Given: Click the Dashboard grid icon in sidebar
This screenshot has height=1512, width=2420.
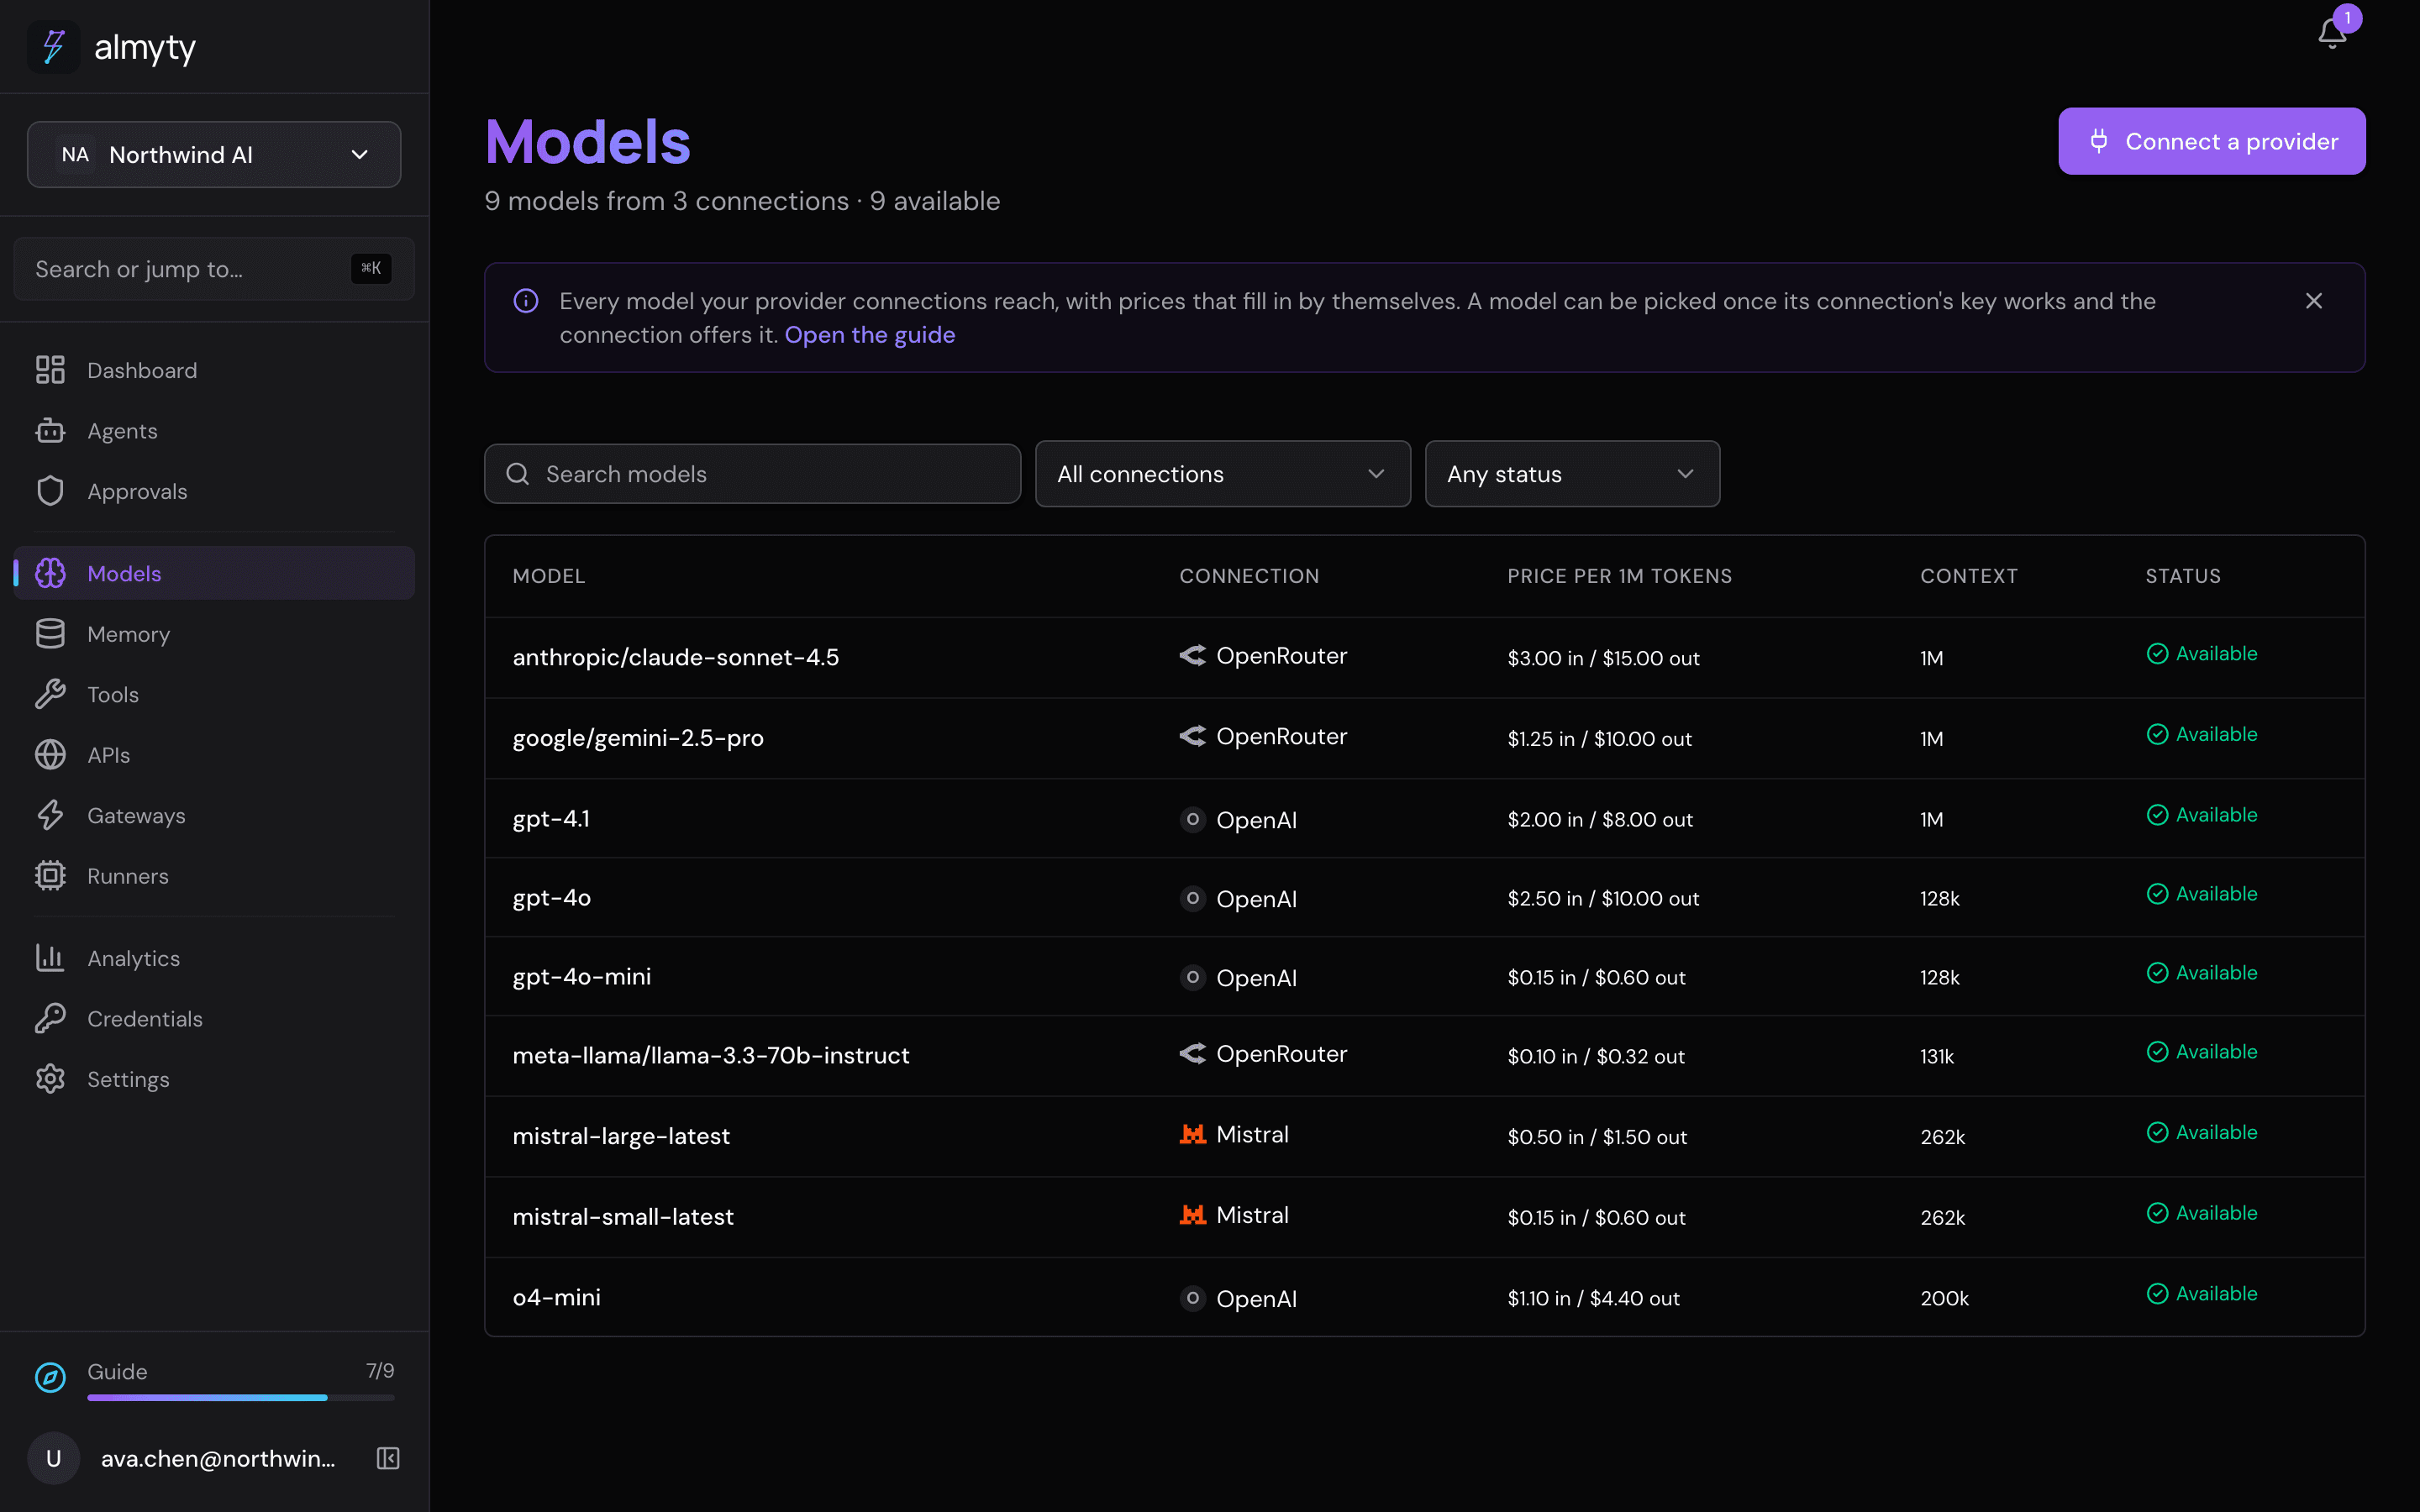Looking at the screenshot, I should tap(50, 370).
